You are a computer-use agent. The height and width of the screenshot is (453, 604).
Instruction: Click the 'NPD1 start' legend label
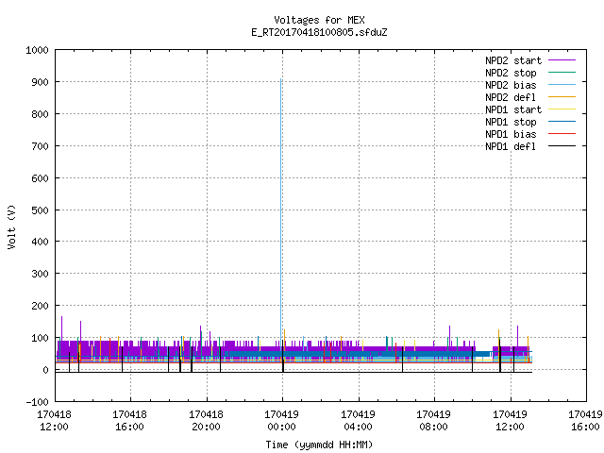(x=513, y=109)
